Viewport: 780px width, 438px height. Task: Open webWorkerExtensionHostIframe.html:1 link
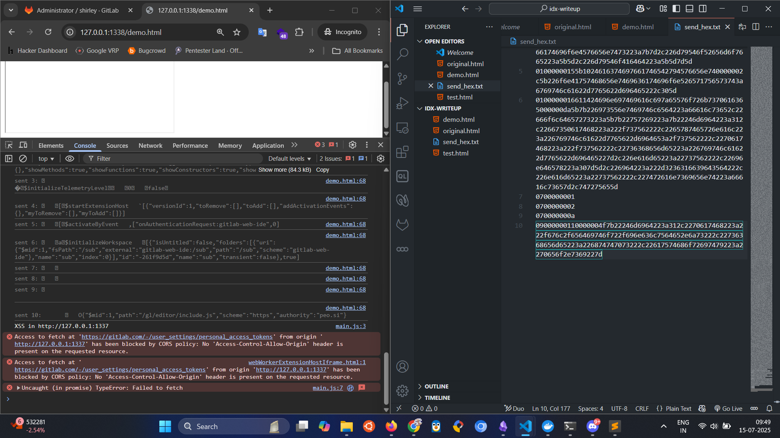click(307, 362)
